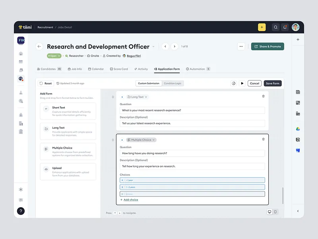318x239 pixels.
Task: Expand the Multiple Choice type dropdown
Action: pos(141,140)
